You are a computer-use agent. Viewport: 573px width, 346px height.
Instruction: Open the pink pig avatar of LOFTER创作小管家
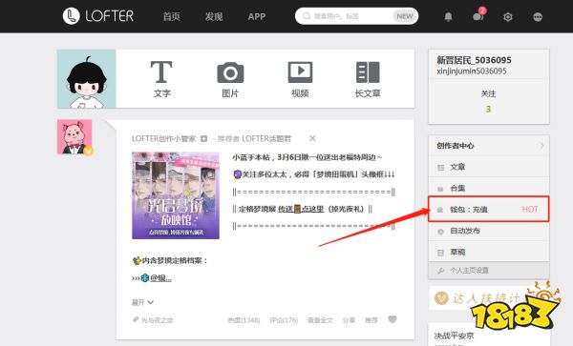coord(74,136)
